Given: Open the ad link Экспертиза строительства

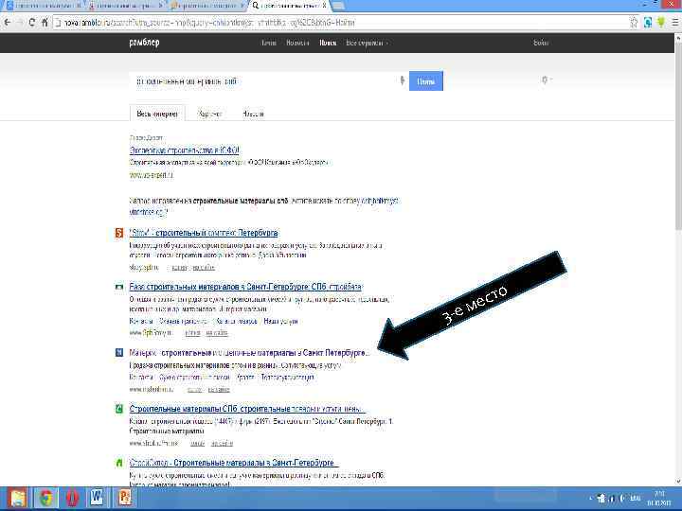Looking at the screenshot, I should coord(185,150).
